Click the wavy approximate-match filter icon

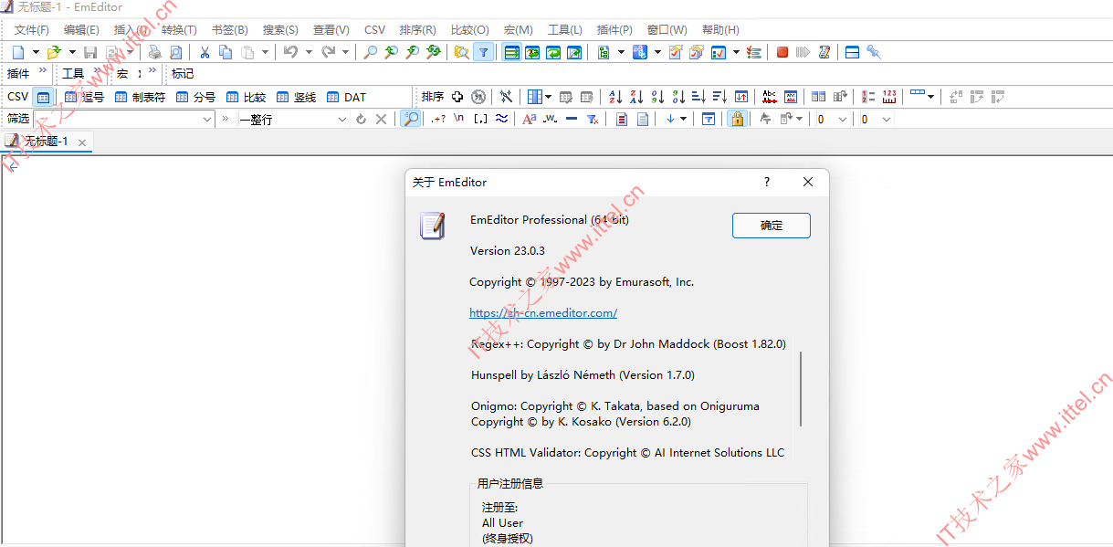[501, 119]
